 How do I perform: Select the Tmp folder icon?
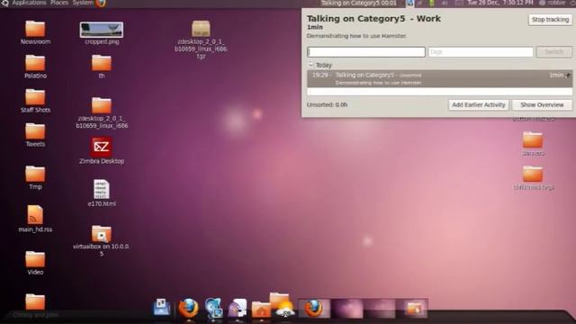(35, 174)
